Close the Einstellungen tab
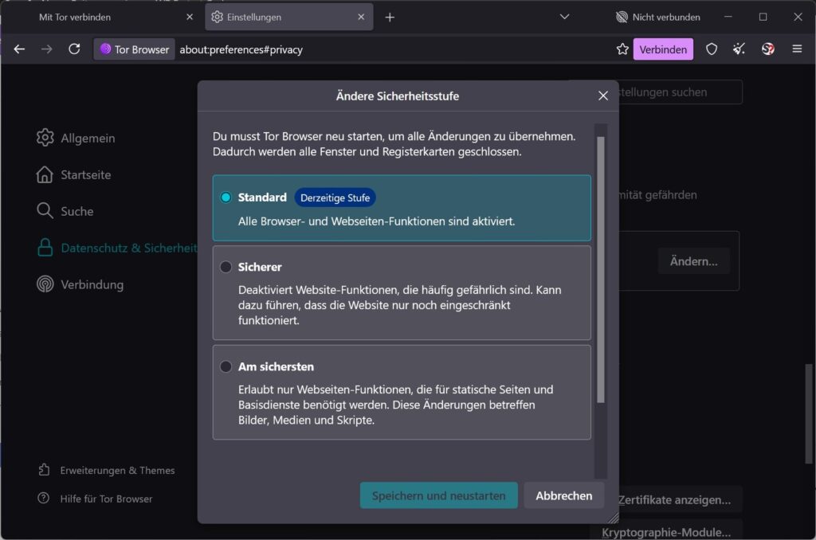 (361, 18)
